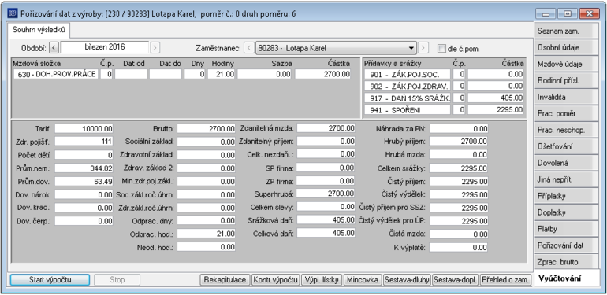Select the 630 - DOH.PROV.PRÁCE wage component cell
Viewport: 607px width, 295px height.
pyautogui.click(x=56, y=75)
